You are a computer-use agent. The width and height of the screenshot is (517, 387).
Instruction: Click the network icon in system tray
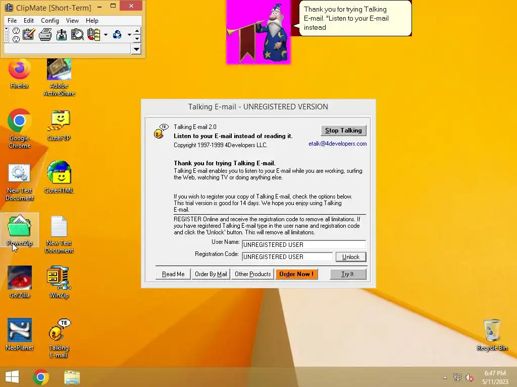pos(457,377)
